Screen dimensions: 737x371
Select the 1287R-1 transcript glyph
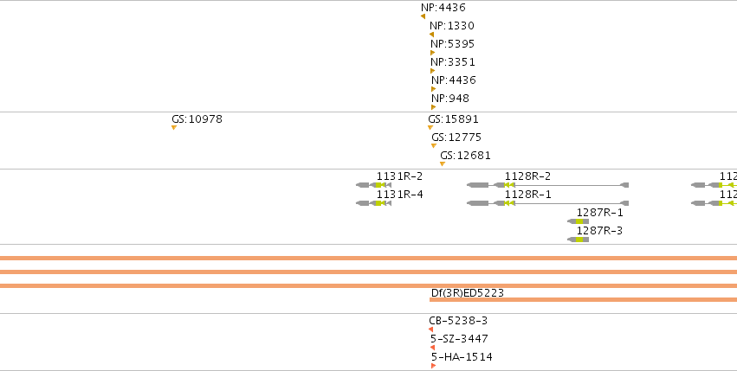point(579,221)
